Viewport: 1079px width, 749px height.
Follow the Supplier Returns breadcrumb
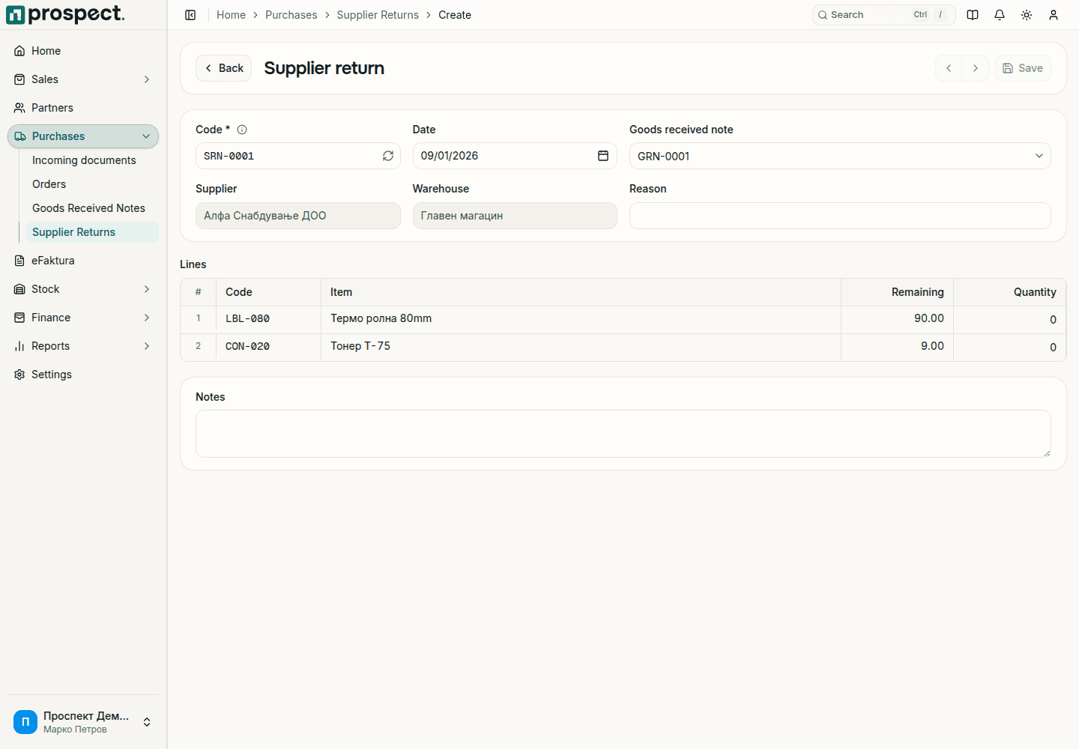coord(378,15)
